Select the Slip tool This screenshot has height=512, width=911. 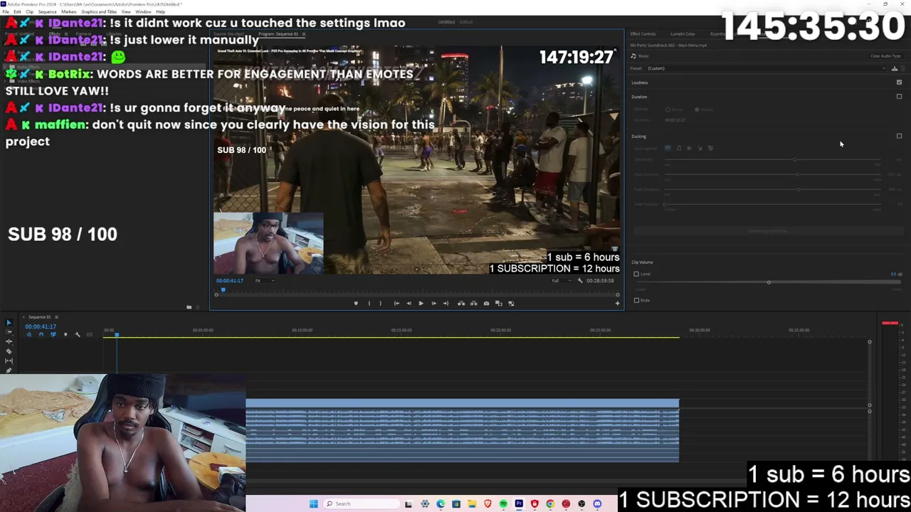[9, 361]
